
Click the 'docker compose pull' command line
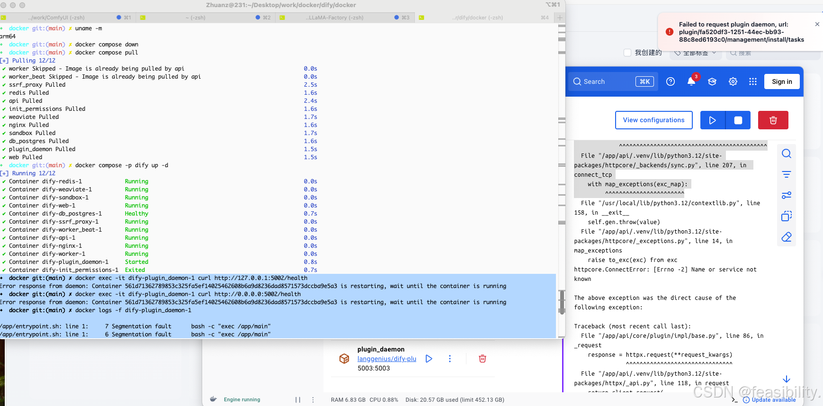pos(107,53)
